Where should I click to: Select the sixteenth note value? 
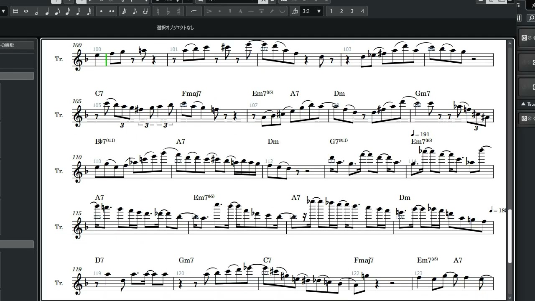[68, 11]
